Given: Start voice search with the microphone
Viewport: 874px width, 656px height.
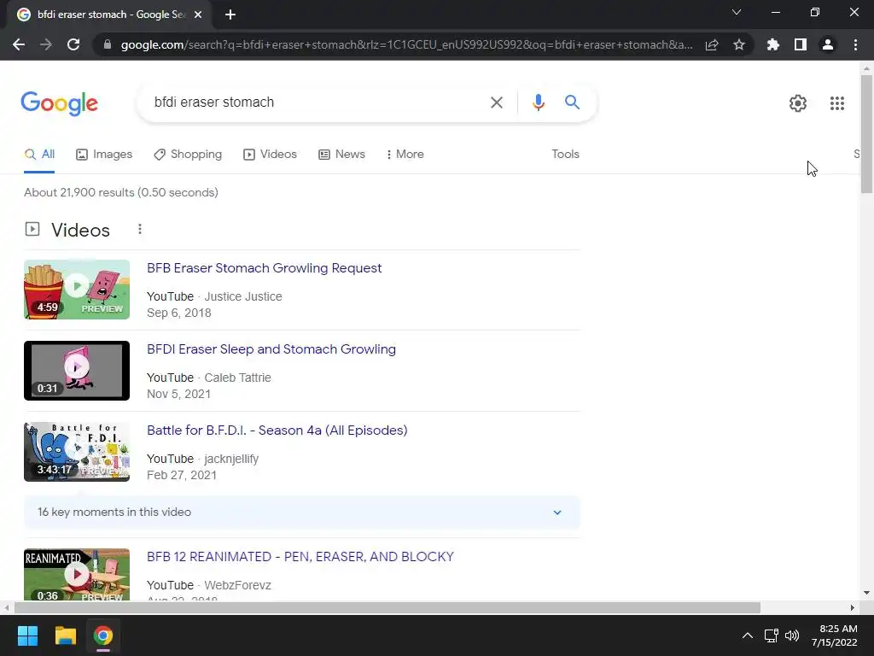Looking at the screenshot, I should [538, 102].
